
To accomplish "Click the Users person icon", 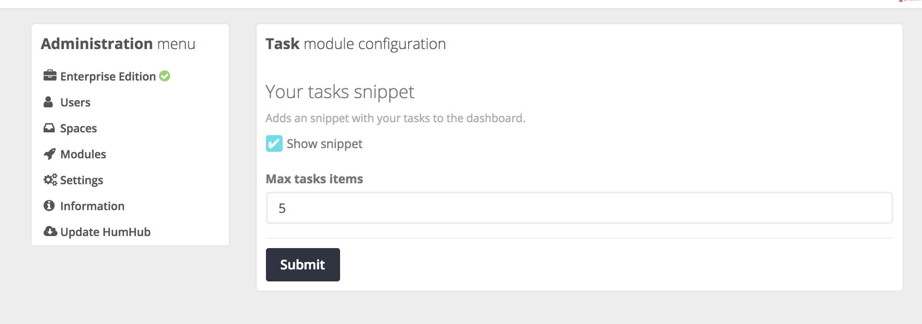I will pyautogui.click(x=48, y=102).
